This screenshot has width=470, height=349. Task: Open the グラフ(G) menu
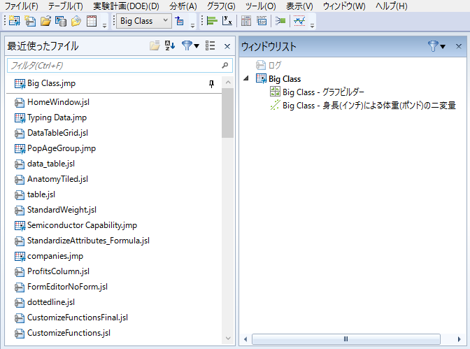pyautogui.click(x=221, y=6)
